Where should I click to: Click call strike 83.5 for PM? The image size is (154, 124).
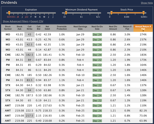tap(30, 80)
